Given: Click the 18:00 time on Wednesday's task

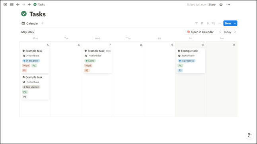Looking at the screenshot, I should (108, 51).
